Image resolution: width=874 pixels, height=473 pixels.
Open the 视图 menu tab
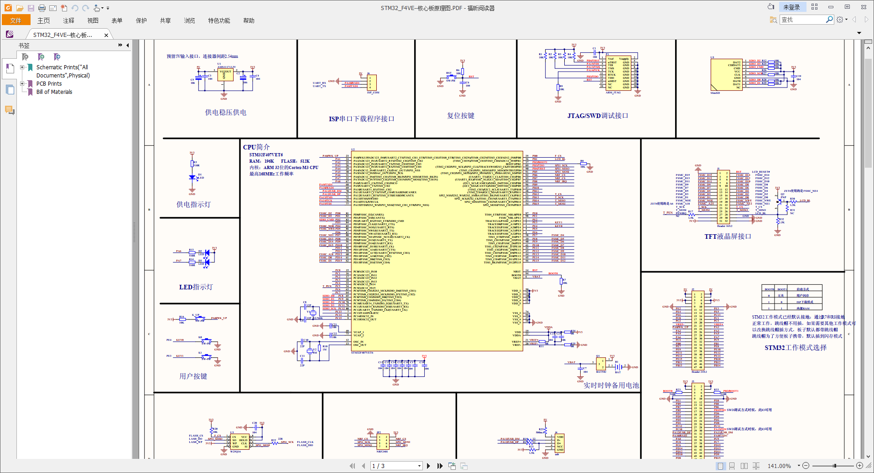93,21
